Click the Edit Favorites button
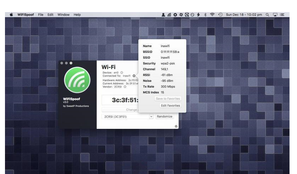Viewport: 297px width, 174px height. point(170,106)
